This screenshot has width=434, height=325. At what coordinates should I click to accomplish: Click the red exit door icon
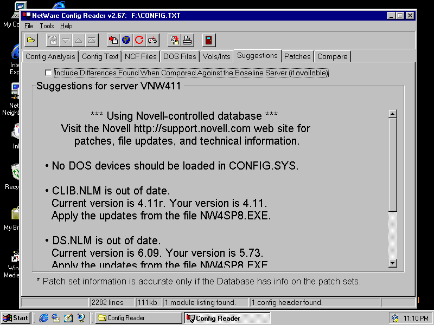(x=209, y=40)
